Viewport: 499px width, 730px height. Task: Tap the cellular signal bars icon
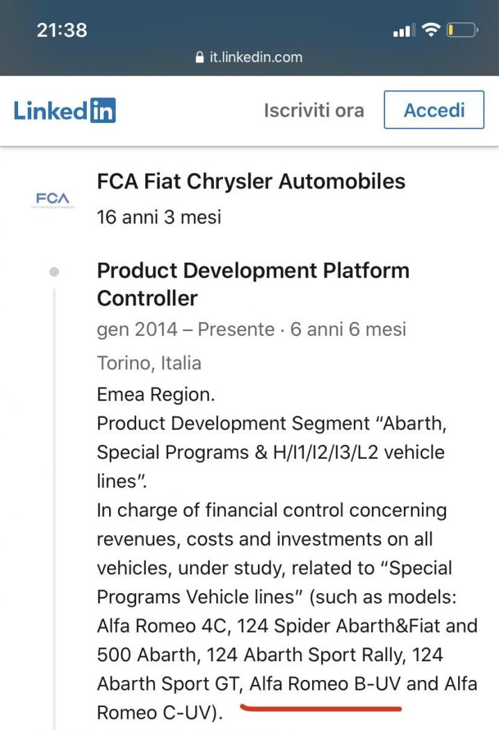tap(403, 31)
